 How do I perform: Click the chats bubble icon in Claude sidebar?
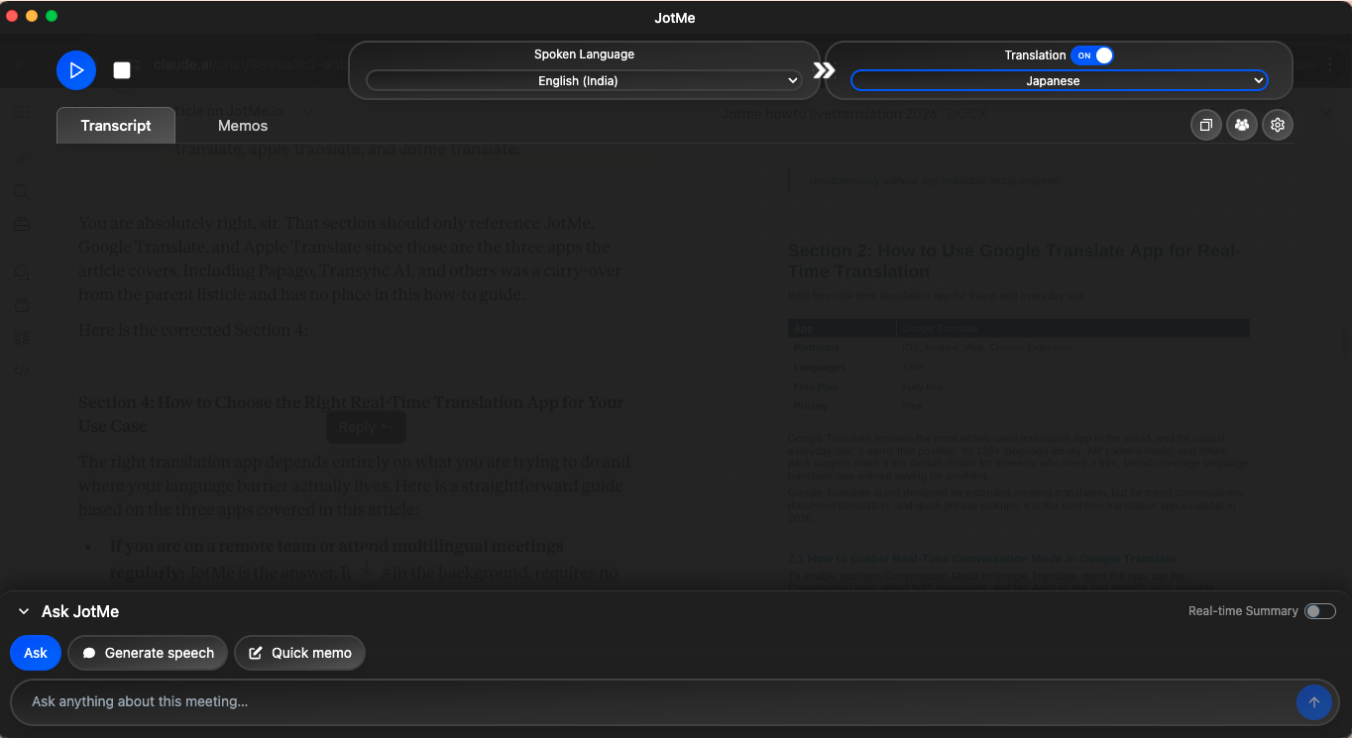22,272
